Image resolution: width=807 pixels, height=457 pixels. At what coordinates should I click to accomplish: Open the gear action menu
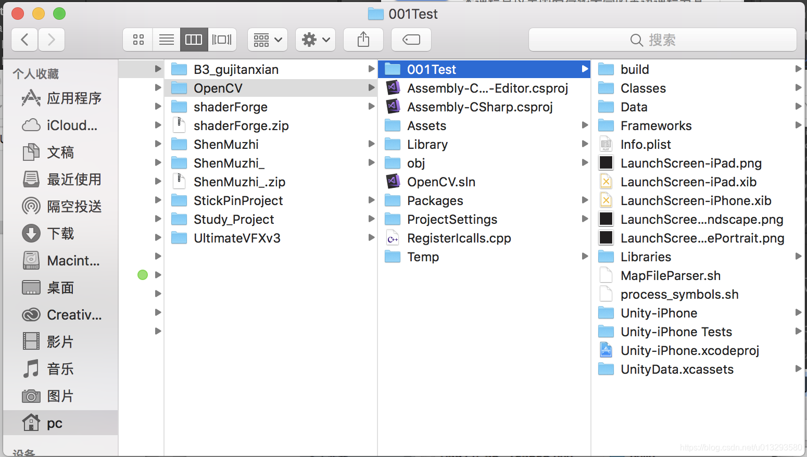coord(316,40)
